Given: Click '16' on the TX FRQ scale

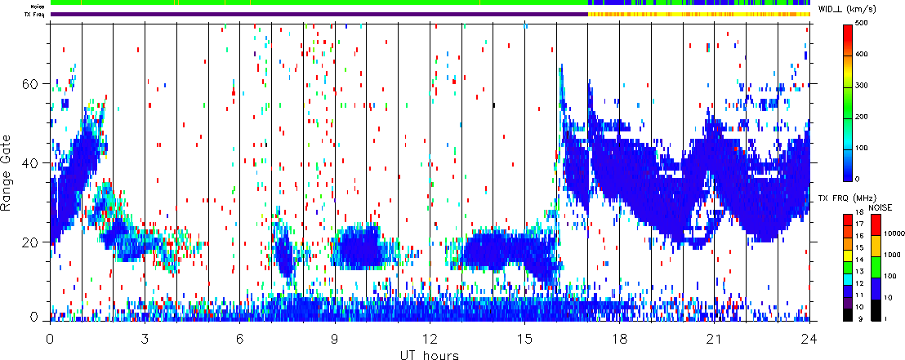Looking at the screenshot, I should click(x=859, y=237).
